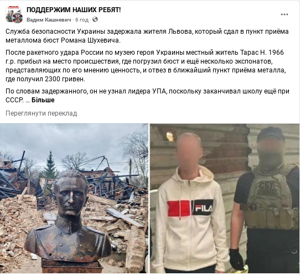Screen dimensions: 300x276
Task: Click the blurred face of hoodie man
Action: (189, 150)
